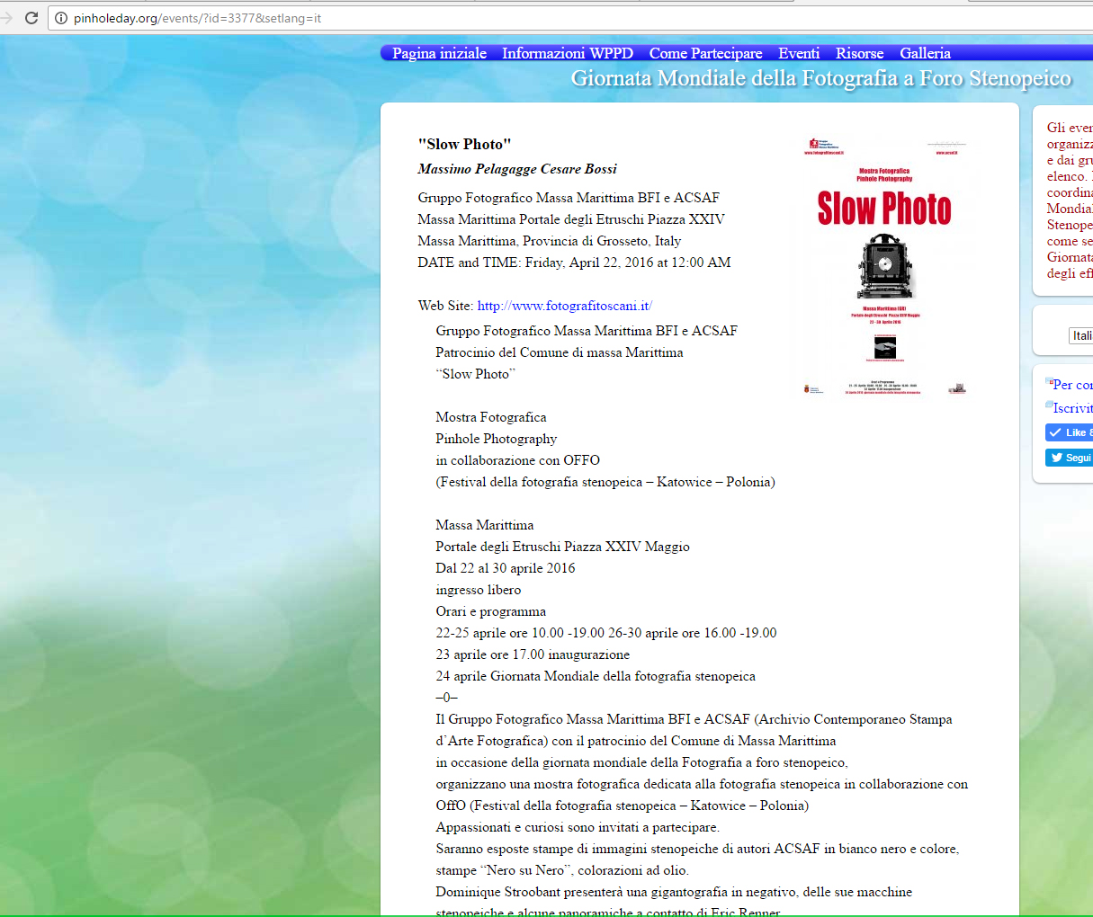Open the Galleria menu
The image size is (1093, 917).
[925, 53]
